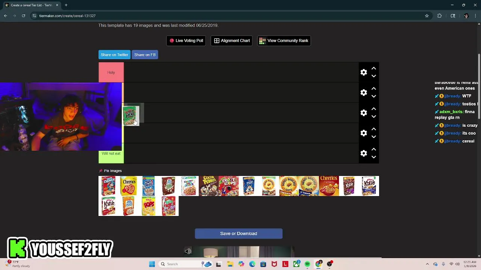This screenshot has height=270, width=481.
Task: Open settings gear for the row holding Apple Jacks
Action: (363, 113)
